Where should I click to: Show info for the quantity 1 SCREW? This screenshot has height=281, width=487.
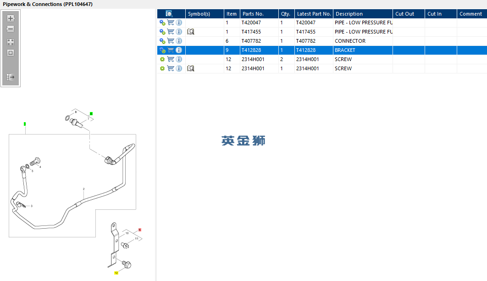pos(179,68)
